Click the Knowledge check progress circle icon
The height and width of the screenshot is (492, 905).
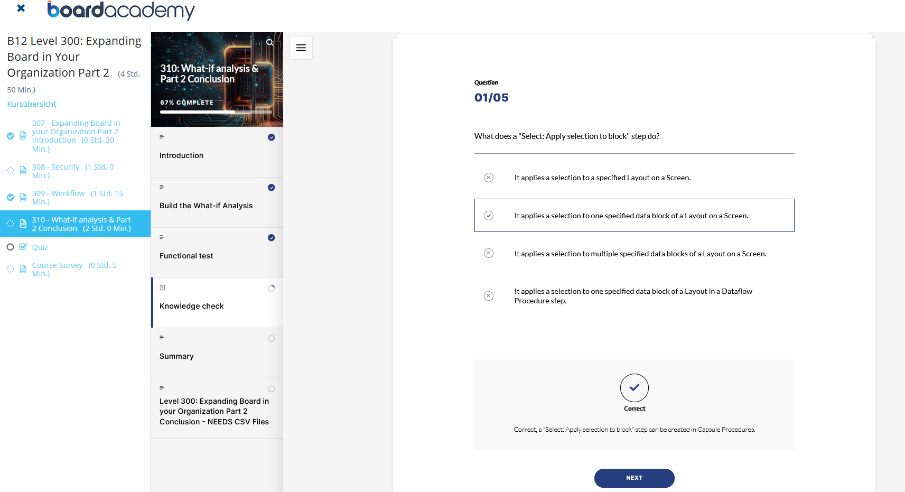[271, 289]
